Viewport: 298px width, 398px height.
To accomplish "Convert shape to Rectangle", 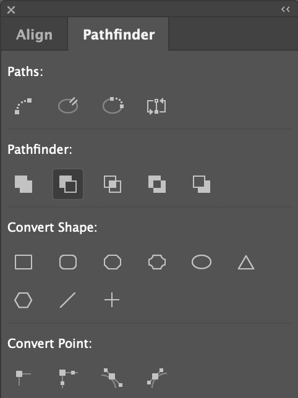I will (23, 262).
